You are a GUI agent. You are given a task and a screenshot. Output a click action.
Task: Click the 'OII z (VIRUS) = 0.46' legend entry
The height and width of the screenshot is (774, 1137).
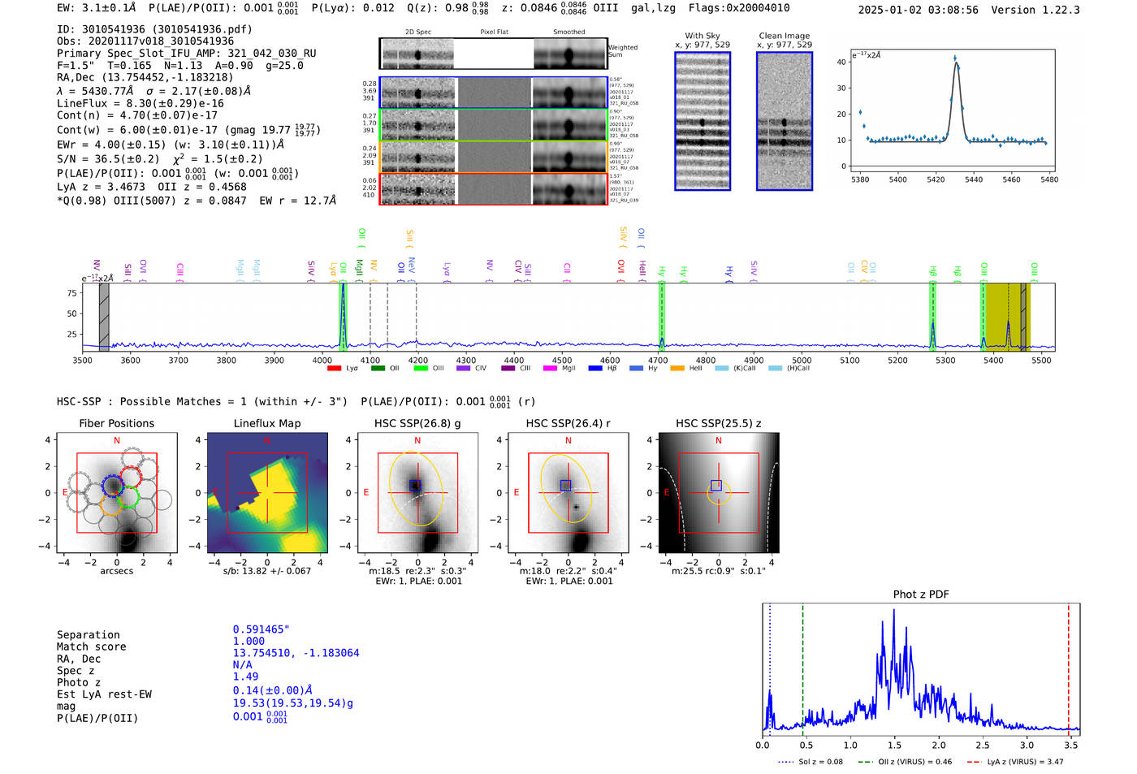pos(905,762)
